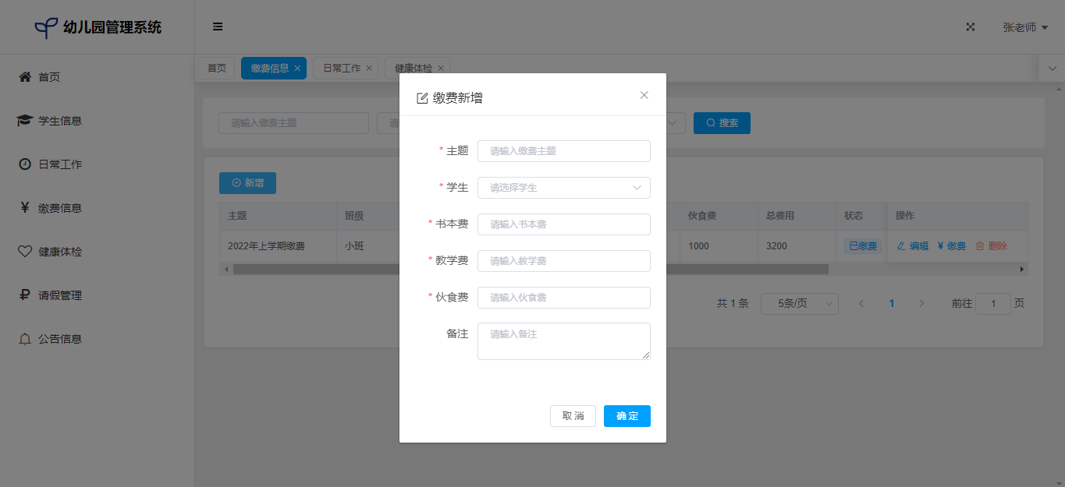This screenshot has height=487, width=1065.
Task: Click the clock icon for 日常工作
Action: click(25, 164)
